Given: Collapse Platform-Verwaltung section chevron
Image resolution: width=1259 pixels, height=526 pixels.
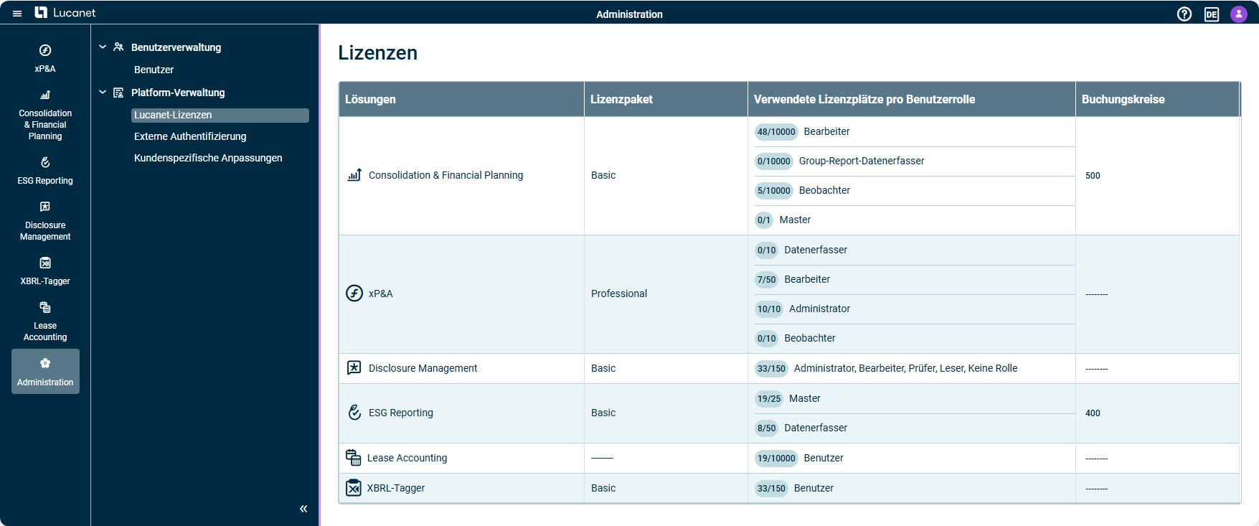Looking at the screenshot, I should [103, 92].
